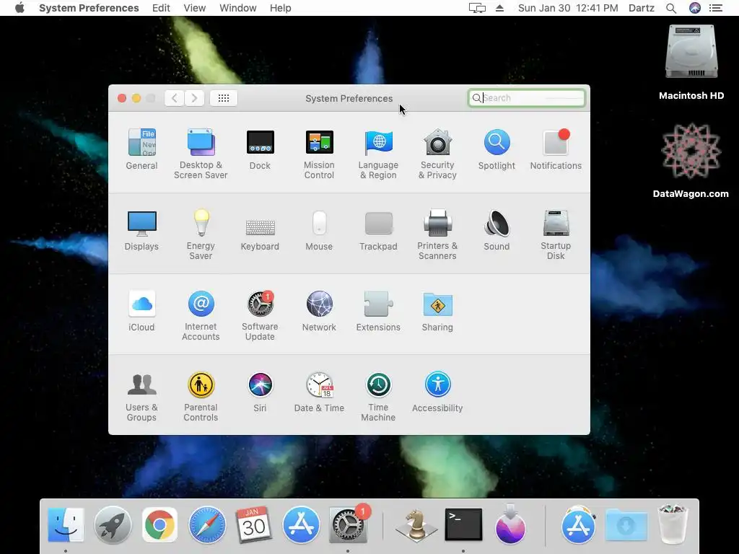The height and width of the screenshot is (554, 739).
Task: Open Security & Privacy preferences
Action: click(x=437, y=154)
